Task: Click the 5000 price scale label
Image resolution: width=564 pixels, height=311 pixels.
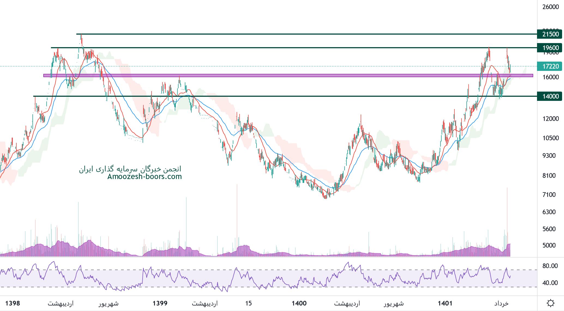Action: pos(549,245)
